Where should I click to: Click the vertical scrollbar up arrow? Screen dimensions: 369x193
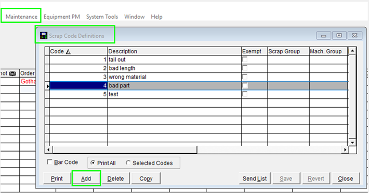point(352,51)
